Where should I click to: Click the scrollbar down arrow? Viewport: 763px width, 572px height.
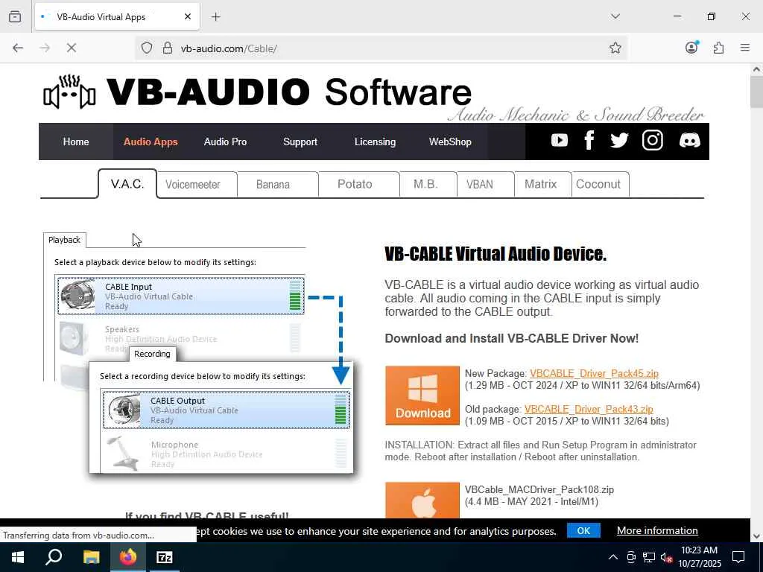(x=756, y=536)
